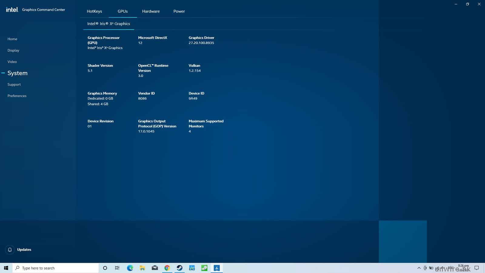Select the Intel Iris Xe Graphics sub-tab
The image size is (485, 273).
109,24
